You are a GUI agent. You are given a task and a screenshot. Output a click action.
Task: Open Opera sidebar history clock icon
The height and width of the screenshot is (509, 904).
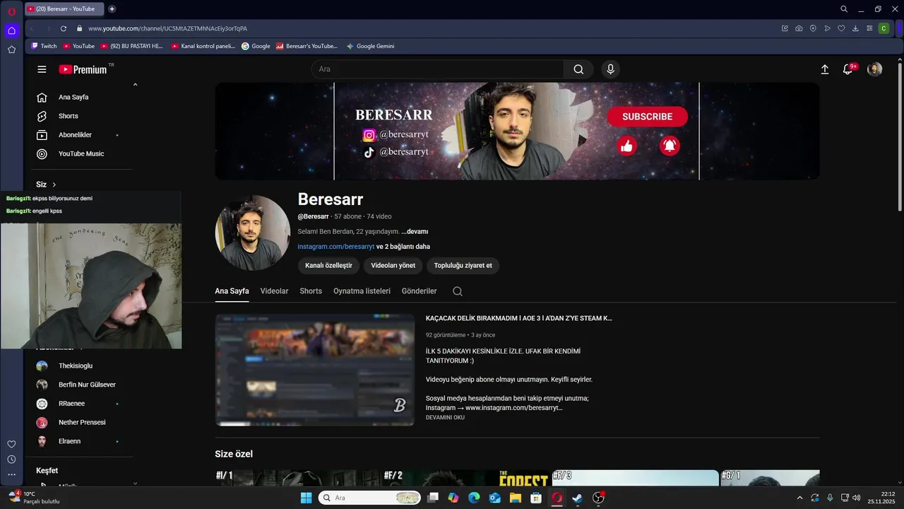tap(11, 460)
